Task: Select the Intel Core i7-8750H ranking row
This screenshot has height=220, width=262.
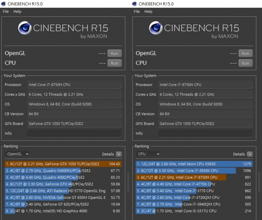Action: [194, 177]
